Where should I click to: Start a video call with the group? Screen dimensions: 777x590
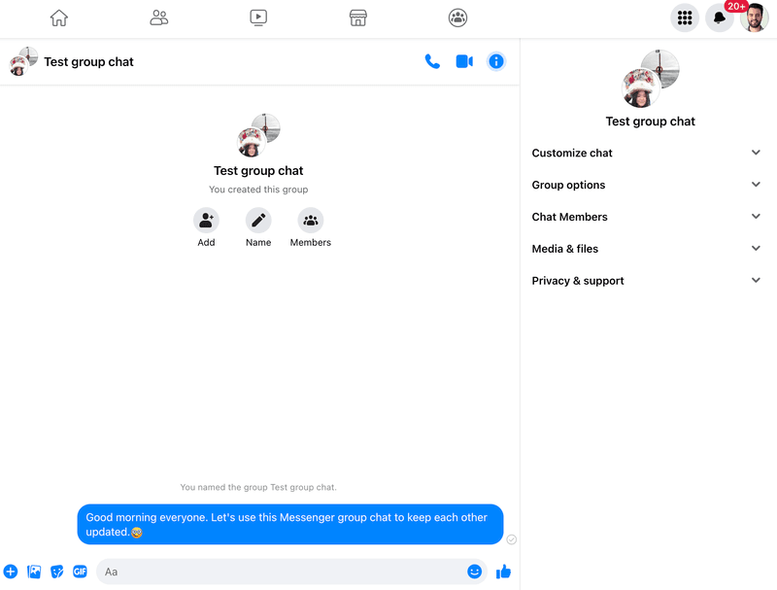click(x=464, y=61)
